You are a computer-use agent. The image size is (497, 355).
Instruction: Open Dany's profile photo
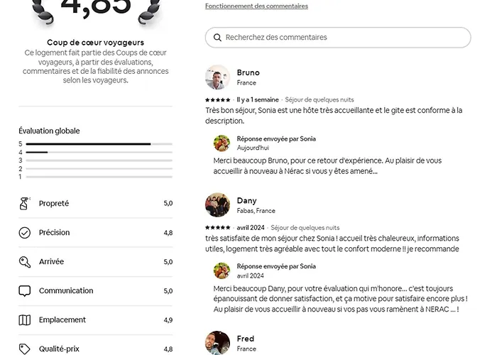coord(217,205)
